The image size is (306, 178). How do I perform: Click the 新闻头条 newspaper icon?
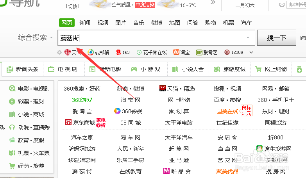tap(9, 69)
